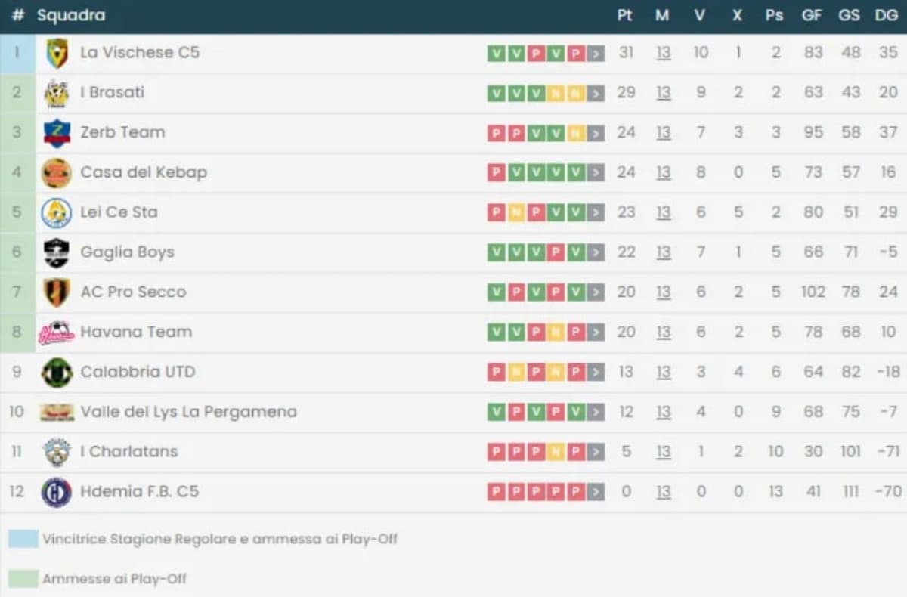Screen dimensions: 907x597
Task: Click Casa del Kebap team logo
Action: [x=57, y=173]
